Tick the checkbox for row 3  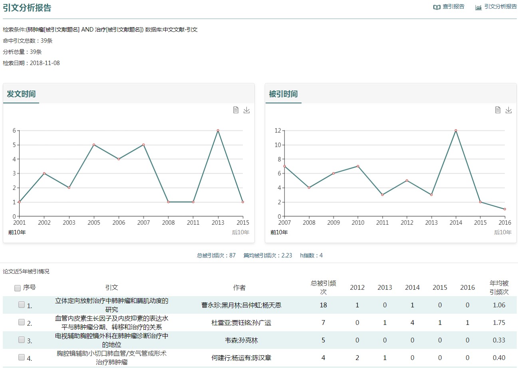[x=22, y=340]
